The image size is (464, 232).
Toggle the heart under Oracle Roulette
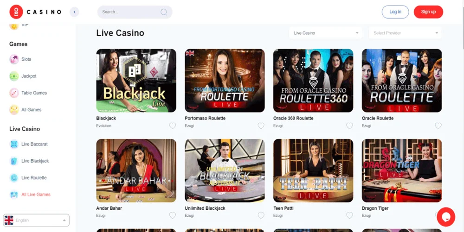click(x=438, y=126)
